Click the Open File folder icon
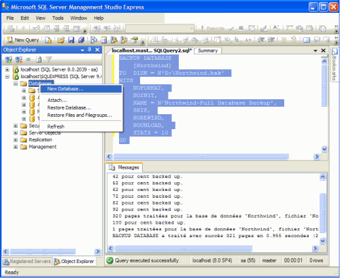This screenshot has height=278, width=340. tap(61, 40)
